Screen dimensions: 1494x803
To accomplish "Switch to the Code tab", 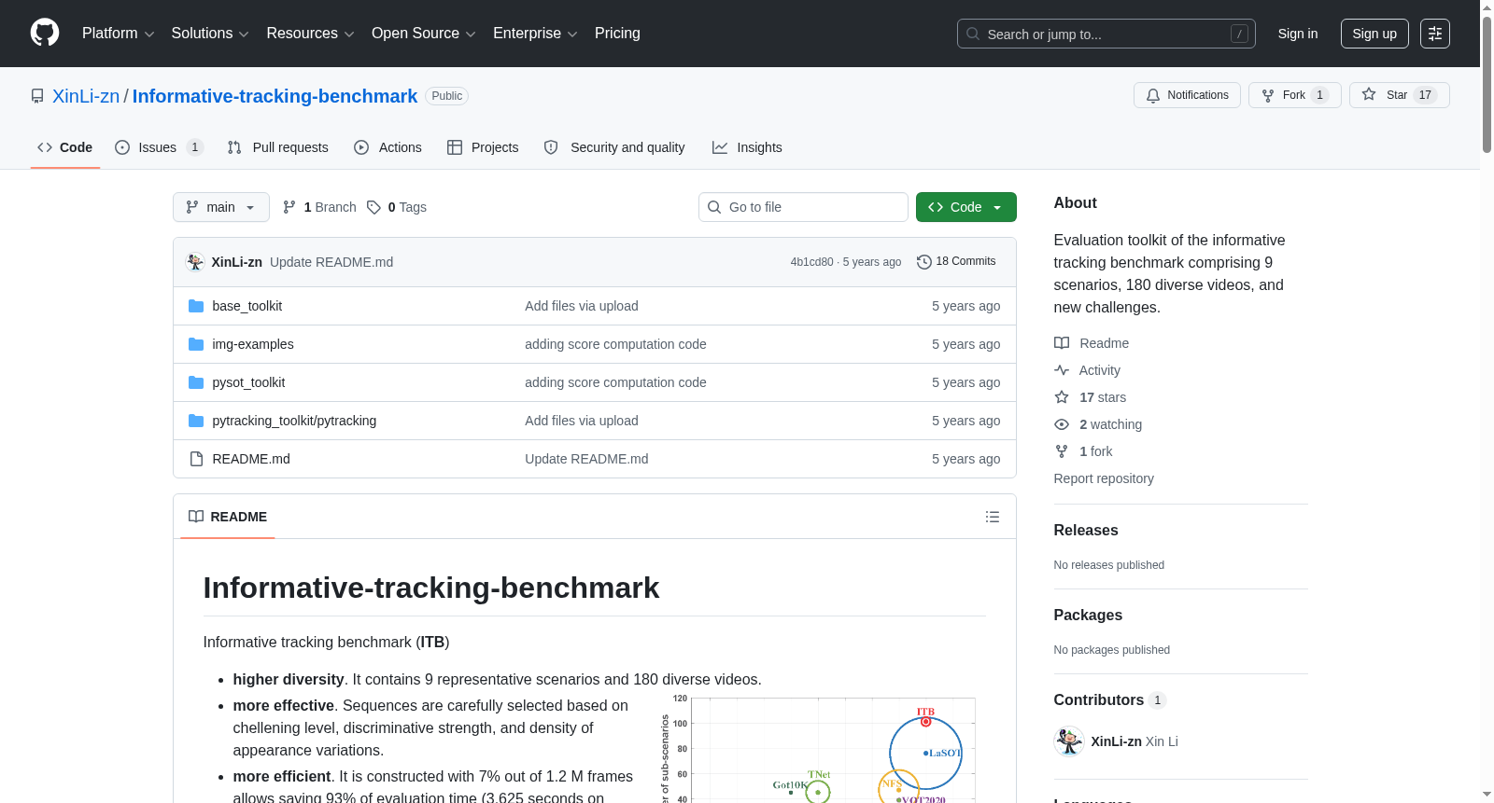I will click(65, 147).
